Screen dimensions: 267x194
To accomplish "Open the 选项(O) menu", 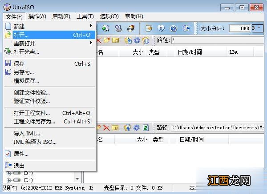I will coord(109,16).
